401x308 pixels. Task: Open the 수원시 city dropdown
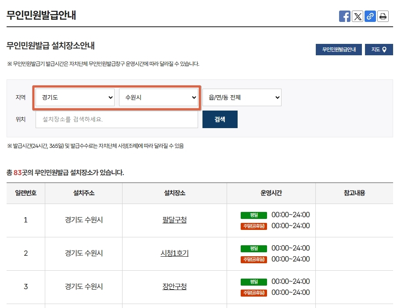pyautogui.click(x=159, y=97)
